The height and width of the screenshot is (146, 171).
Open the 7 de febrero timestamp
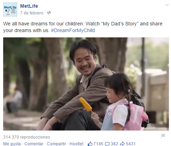[x=32, y=13]
